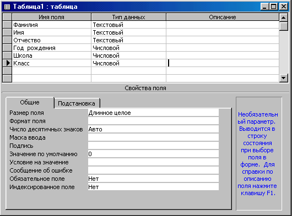292x216 pixels.
Task: Click the scrollbar thumb in field grid
Action: click(284, 26)
